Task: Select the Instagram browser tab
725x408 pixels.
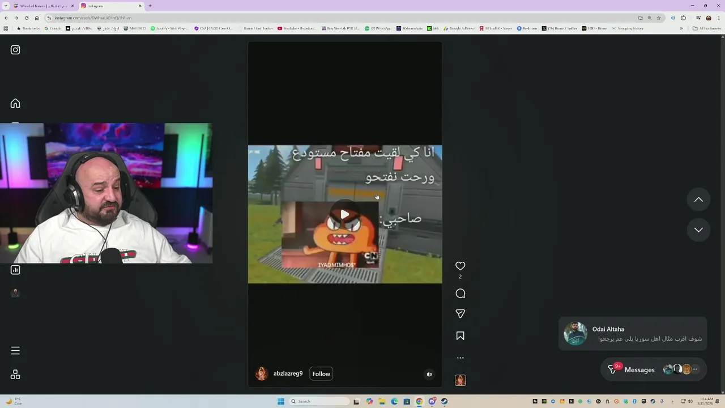Action: [111, 6]
